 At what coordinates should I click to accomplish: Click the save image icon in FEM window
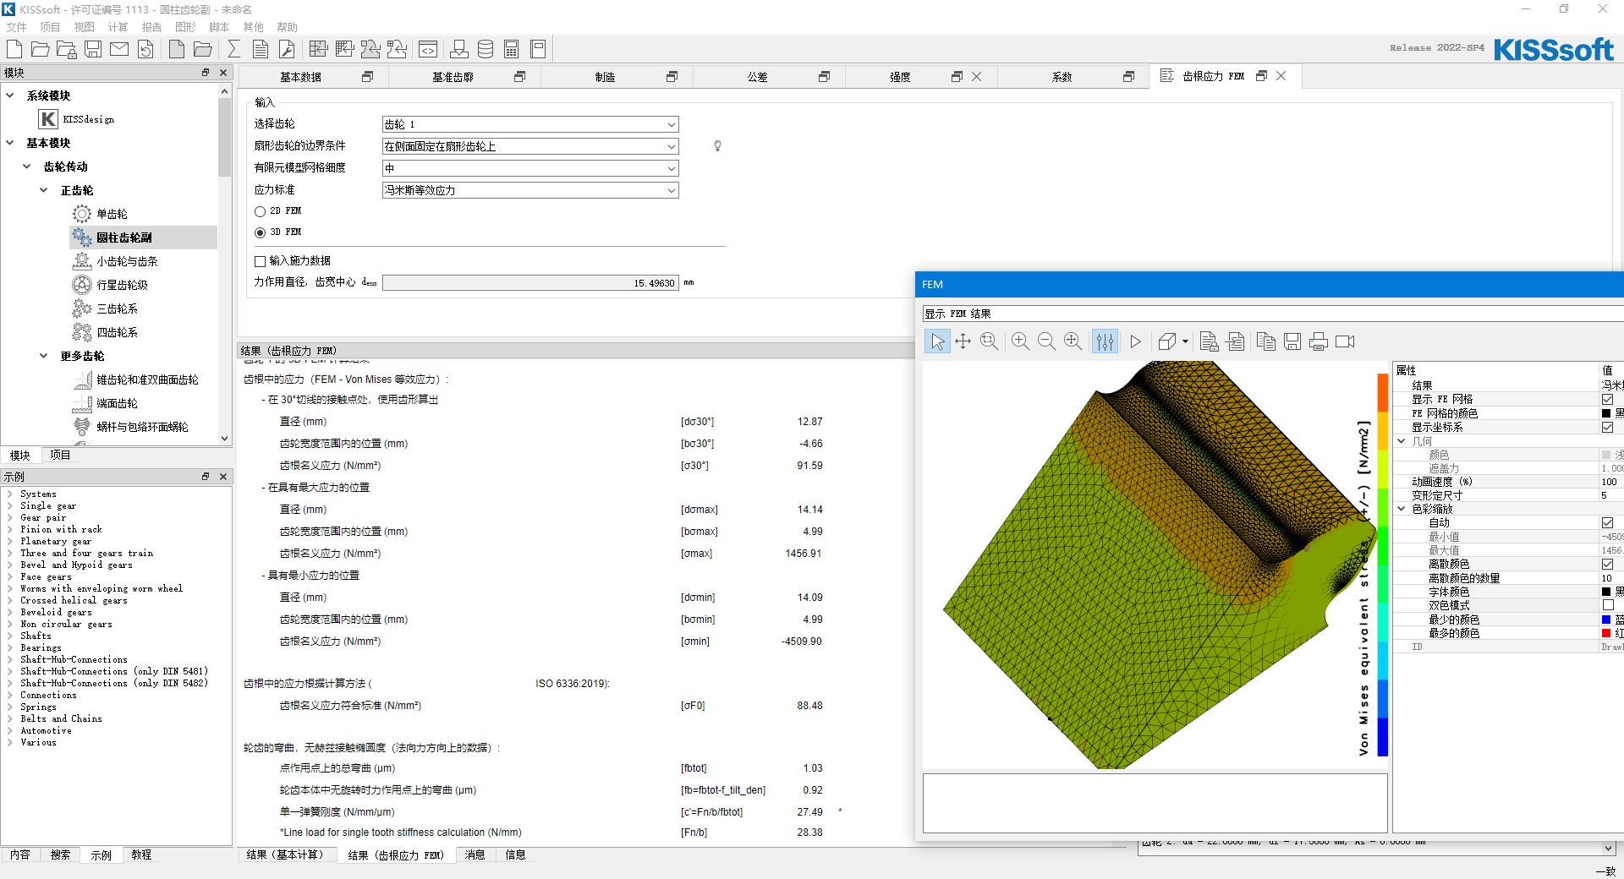tap(1292, 341)
